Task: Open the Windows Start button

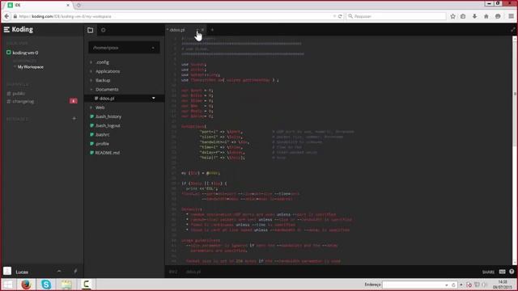Action: 7,285
